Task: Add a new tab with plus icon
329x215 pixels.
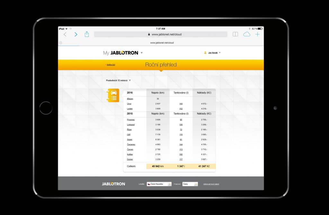Action: point(257,34)
